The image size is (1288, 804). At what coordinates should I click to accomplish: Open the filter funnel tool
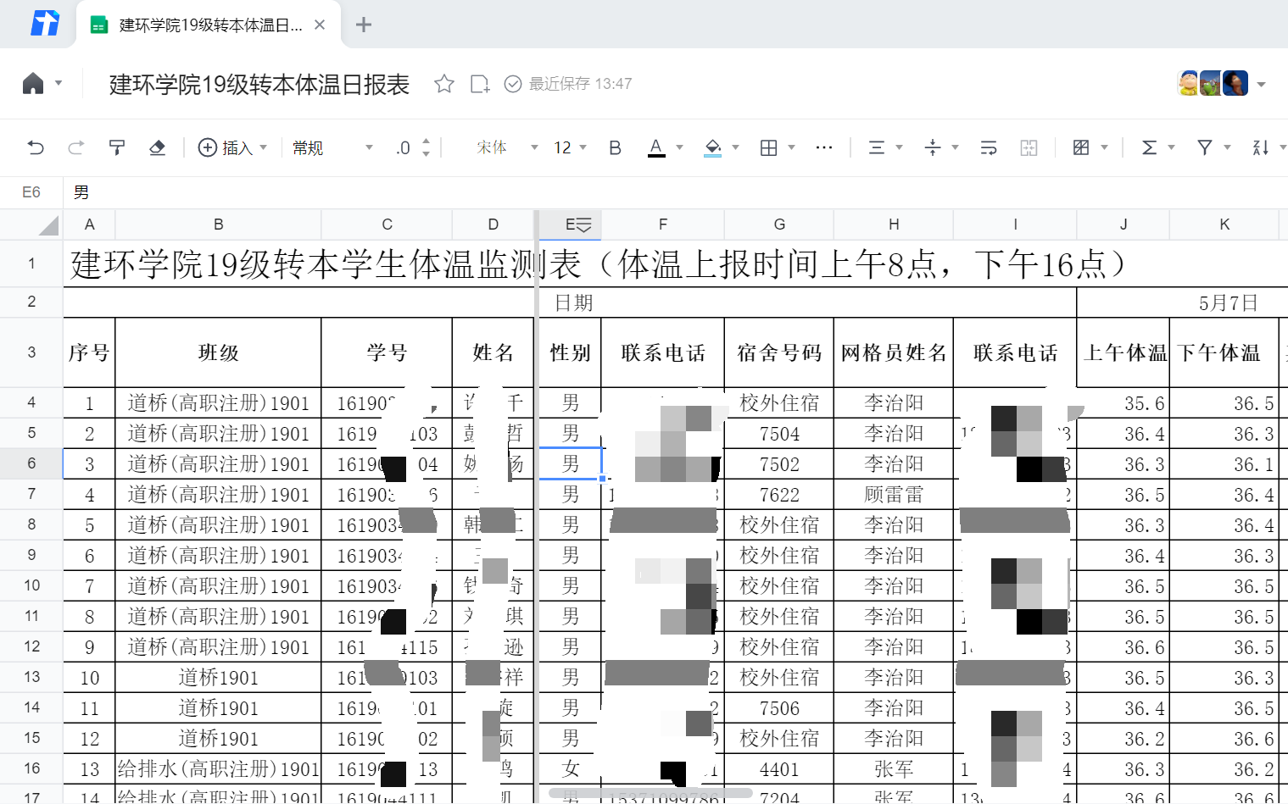pos(1204,147)
